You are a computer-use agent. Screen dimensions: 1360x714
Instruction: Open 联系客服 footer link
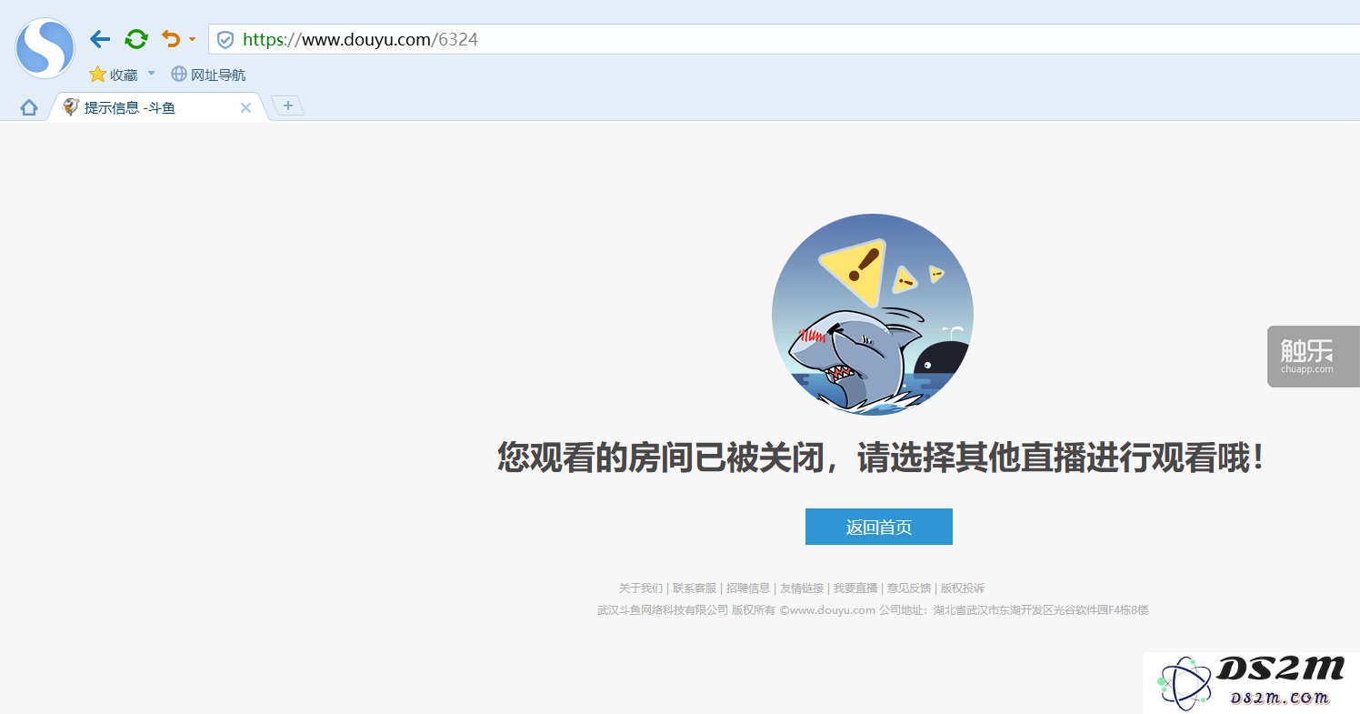(x=695, y=588)
